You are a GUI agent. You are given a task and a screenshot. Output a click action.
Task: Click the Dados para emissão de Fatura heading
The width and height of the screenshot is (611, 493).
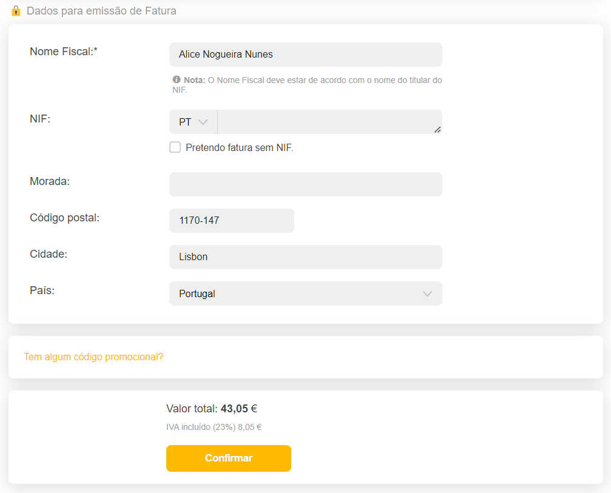tap(101, 11)
